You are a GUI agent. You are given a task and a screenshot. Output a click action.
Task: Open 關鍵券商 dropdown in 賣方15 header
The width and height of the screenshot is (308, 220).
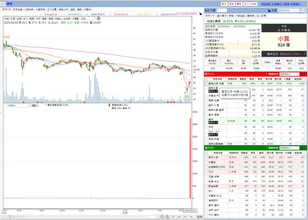click(289, 148)
